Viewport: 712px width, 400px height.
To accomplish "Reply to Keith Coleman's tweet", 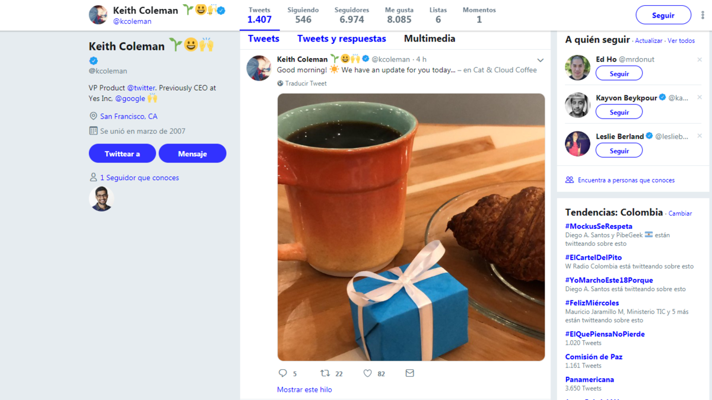I will click(x=283, y=373).
